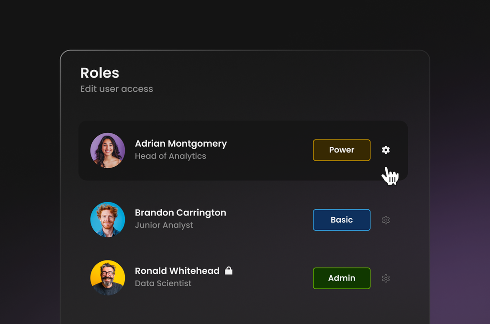
Task: Select the Head of Analytics subtitle
Action: 170,156
